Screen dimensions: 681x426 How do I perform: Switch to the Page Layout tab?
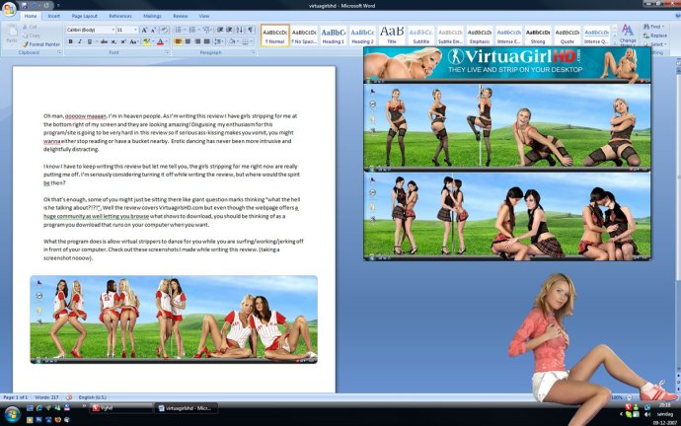point(84,16)
